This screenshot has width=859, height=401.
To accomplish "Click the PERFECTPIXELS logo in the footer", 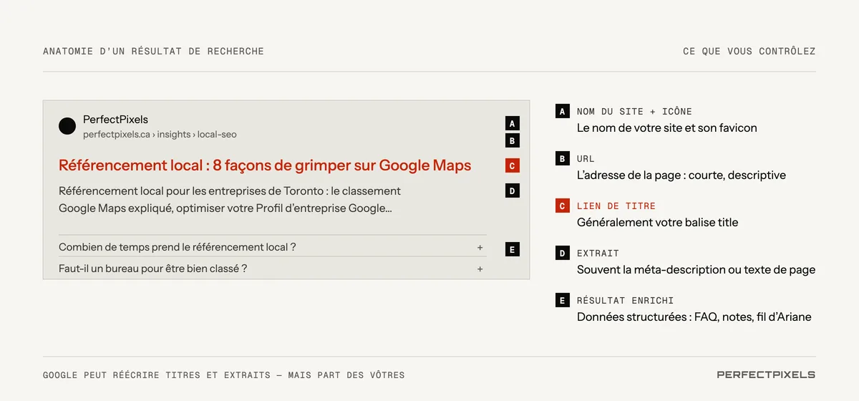I will [x=766, y=375].
